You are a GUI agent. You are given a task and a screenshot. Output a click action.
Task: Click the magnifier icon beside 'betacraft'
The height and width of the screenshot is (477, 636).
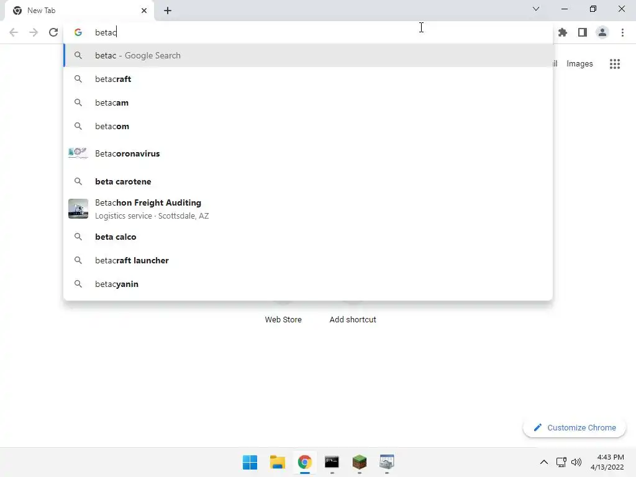tap(78, 79)
